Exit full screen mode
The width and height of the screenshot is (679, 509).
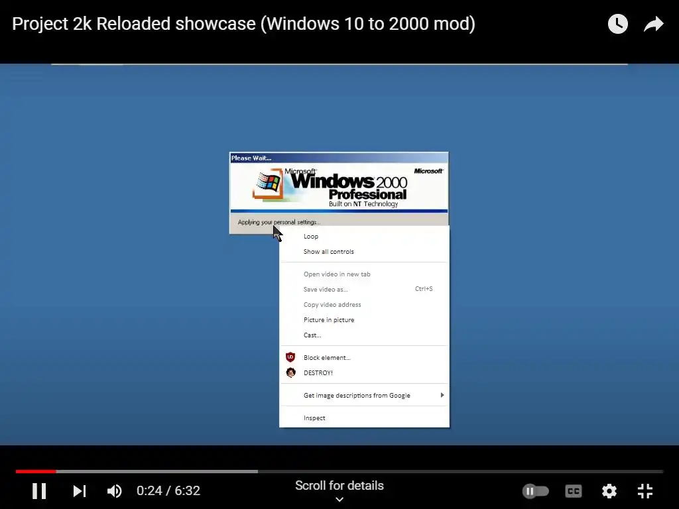coord(645,491)
